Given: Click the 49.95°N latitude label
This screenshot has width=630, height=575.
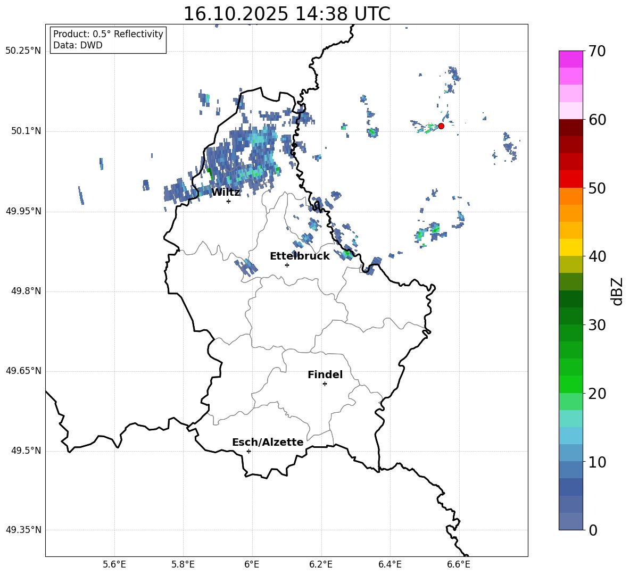Looking at the screenshot, I should click(24, 211).
